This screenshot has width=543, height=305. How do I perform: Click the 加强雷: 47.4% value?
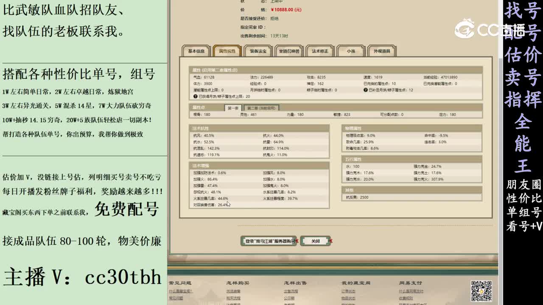click(x=206, y=186)
